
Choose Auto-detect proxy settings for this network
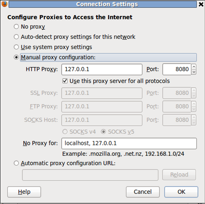point(16,37)
